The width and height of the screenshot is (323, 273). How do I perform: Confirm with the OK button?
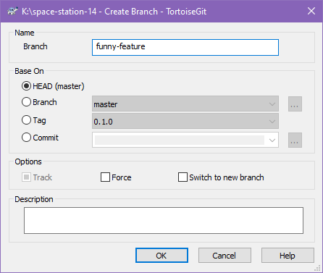pyautogui.click(x=161, y=256)
